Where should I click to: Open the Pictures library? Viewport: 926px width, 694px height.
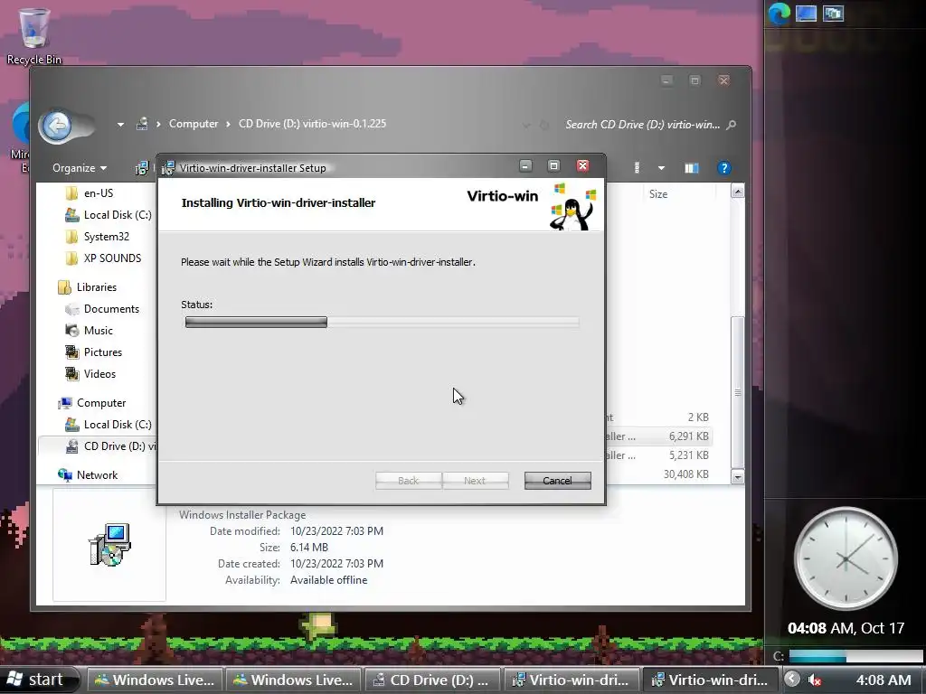coord(103,352)
